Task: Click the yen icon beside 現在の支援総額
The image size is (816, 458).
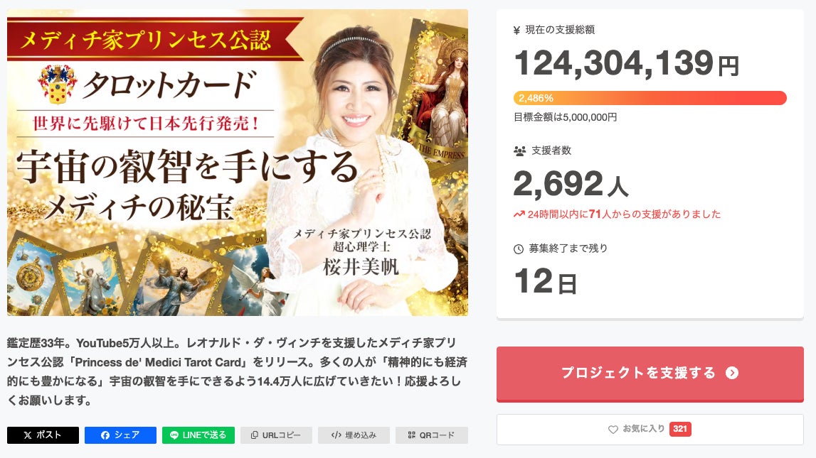Action: 516,31
